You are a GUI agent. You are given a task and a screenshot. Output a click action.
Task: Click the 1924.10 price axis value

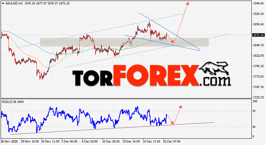click(x=258, y=14)
